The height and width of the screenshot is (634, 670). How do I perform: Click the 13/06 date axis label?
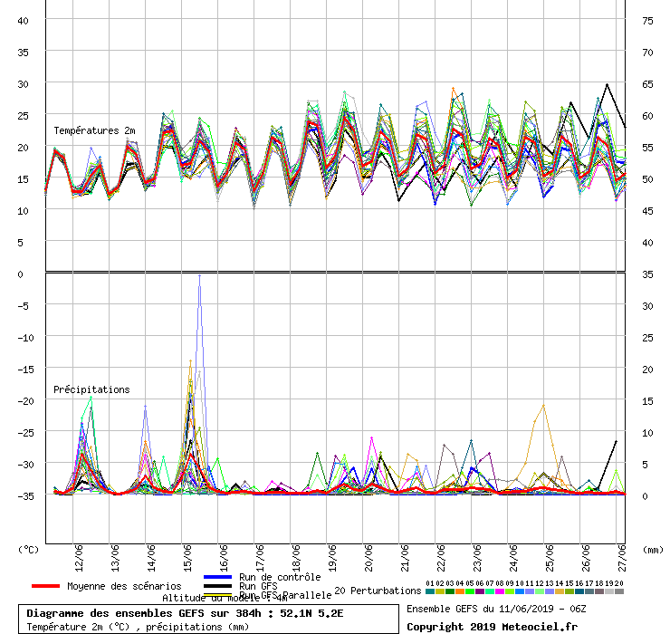pyautogui.click(x=115, y=558)
